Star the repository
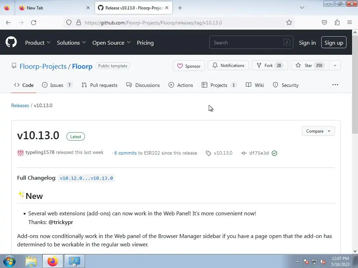 pos(310,65)
